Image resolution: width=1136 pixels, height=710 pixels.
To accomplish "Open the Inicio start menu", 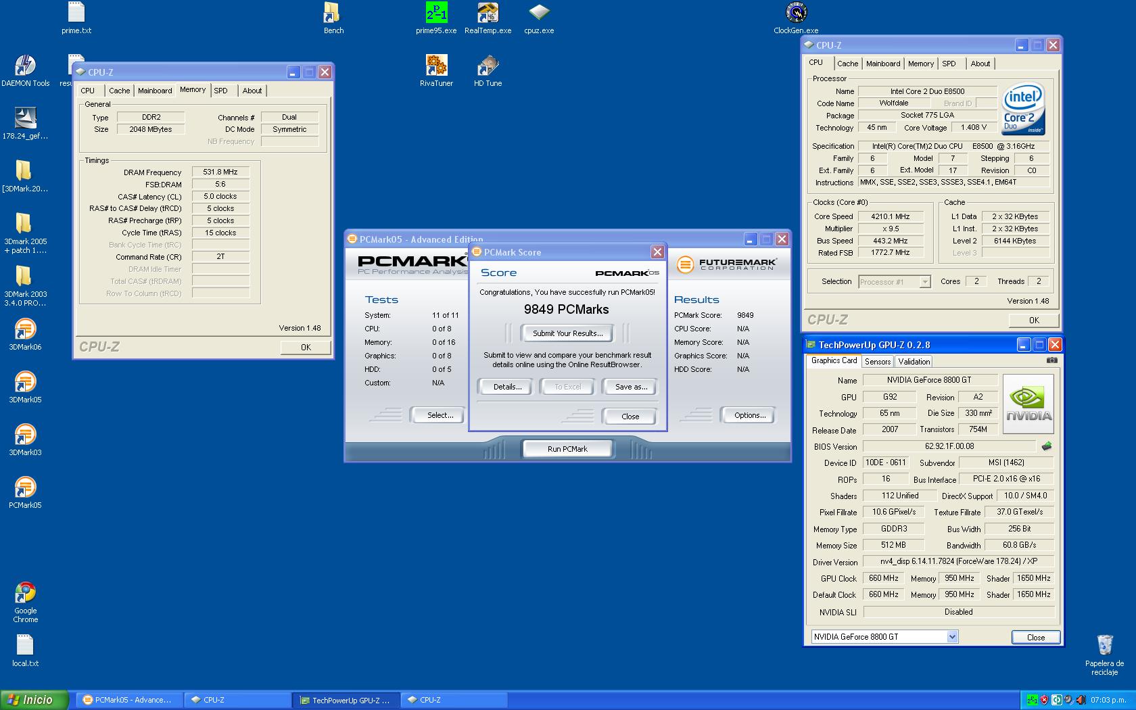I will pyautogui.click(x=34, y=700).
